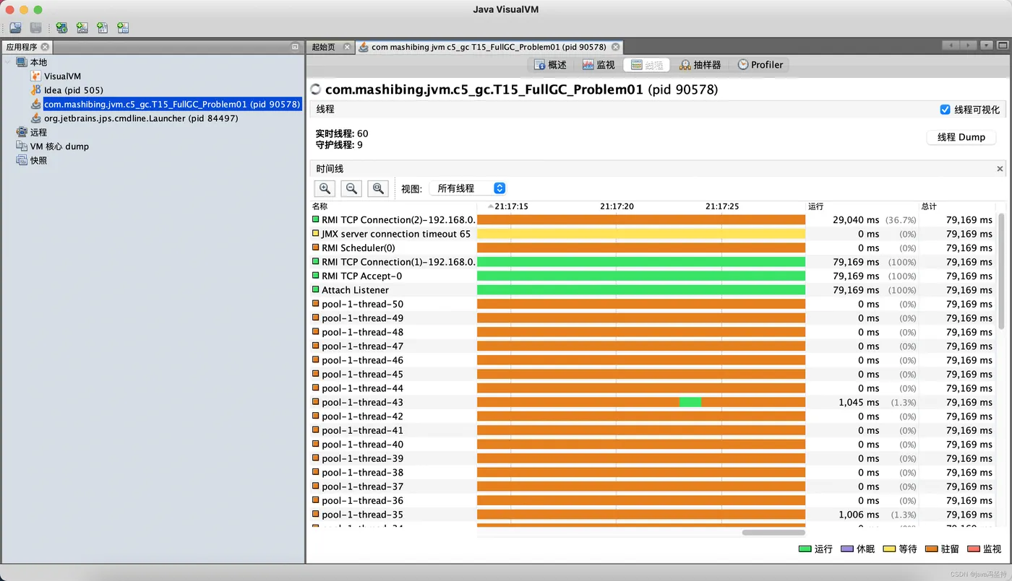
Task: Select the RMI TCP Accept-0 thread row
Action: 654,276
